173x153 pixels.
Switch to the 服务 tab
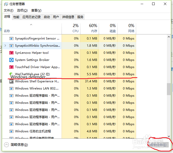click(80, 17)
